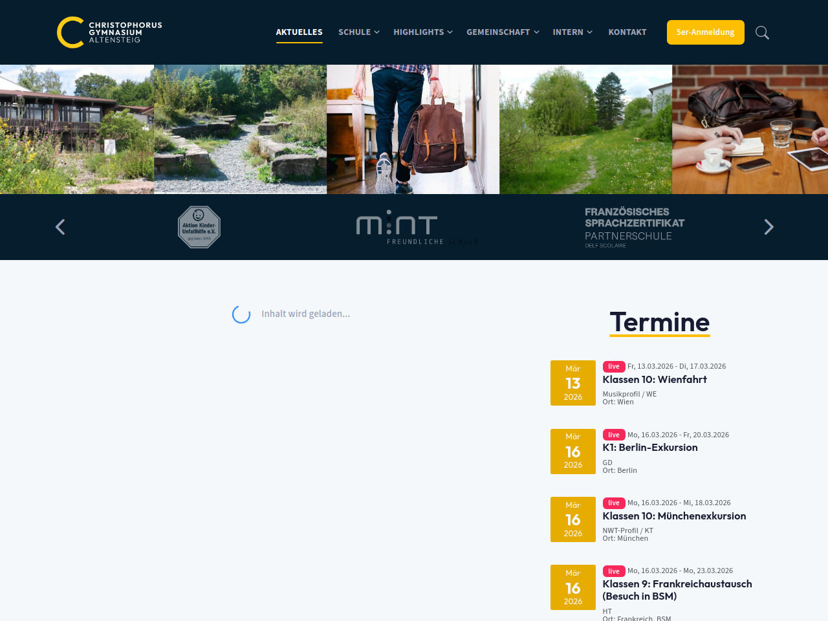Open the Klassen 10: Wienfahrt event

[655, 380]
